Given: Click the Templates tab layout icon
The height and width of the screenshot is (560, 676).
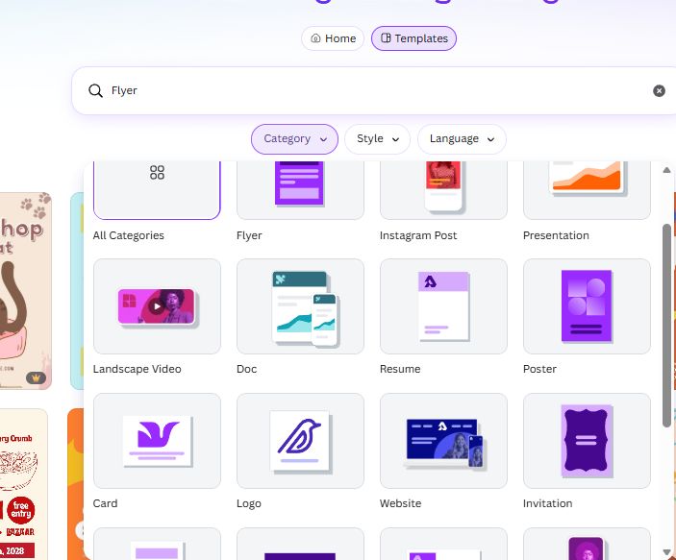Looking at the screenshot, I should click(386, 37).
